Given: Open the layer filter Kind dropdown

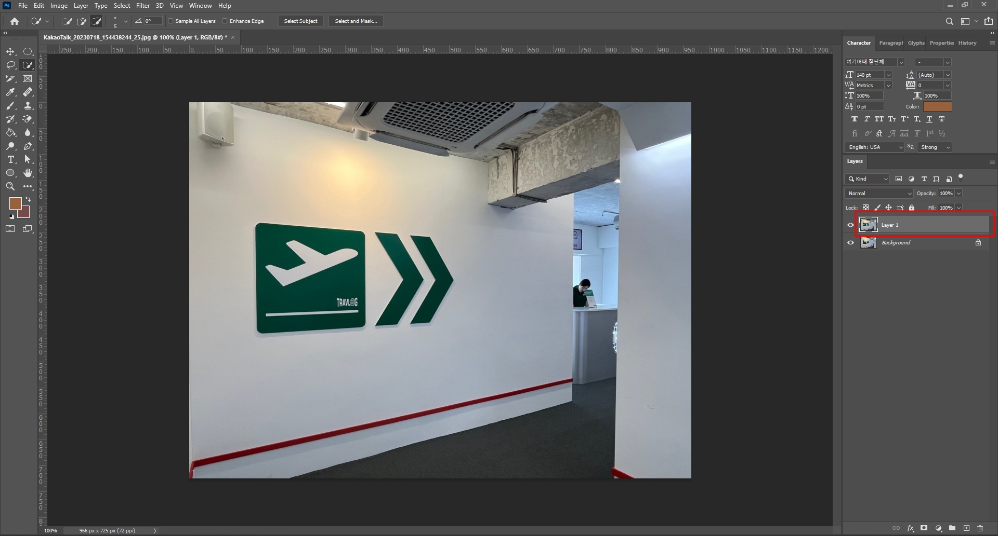Looking at the screenshot, I should point(868,179).
